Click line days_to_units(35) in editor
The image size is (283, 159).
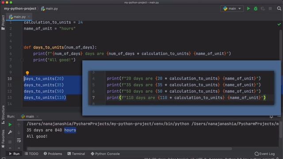click(x=44, y=85)
